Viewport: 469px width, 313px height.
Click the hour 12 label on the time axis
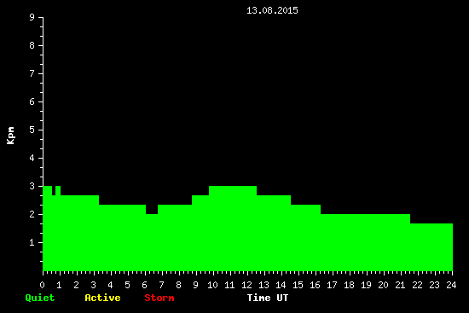click(246, 285)
